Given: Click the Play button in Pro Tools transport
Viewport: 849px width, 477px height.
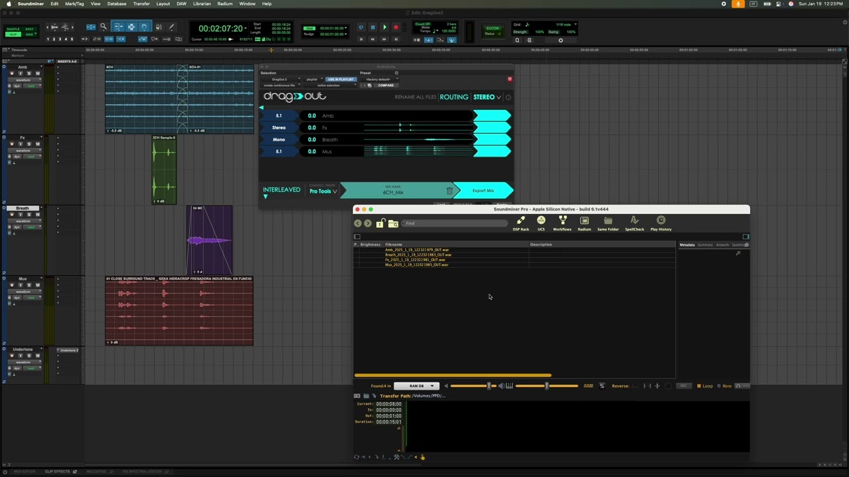Looking at the screenshot, I should [x=384, y=28].
